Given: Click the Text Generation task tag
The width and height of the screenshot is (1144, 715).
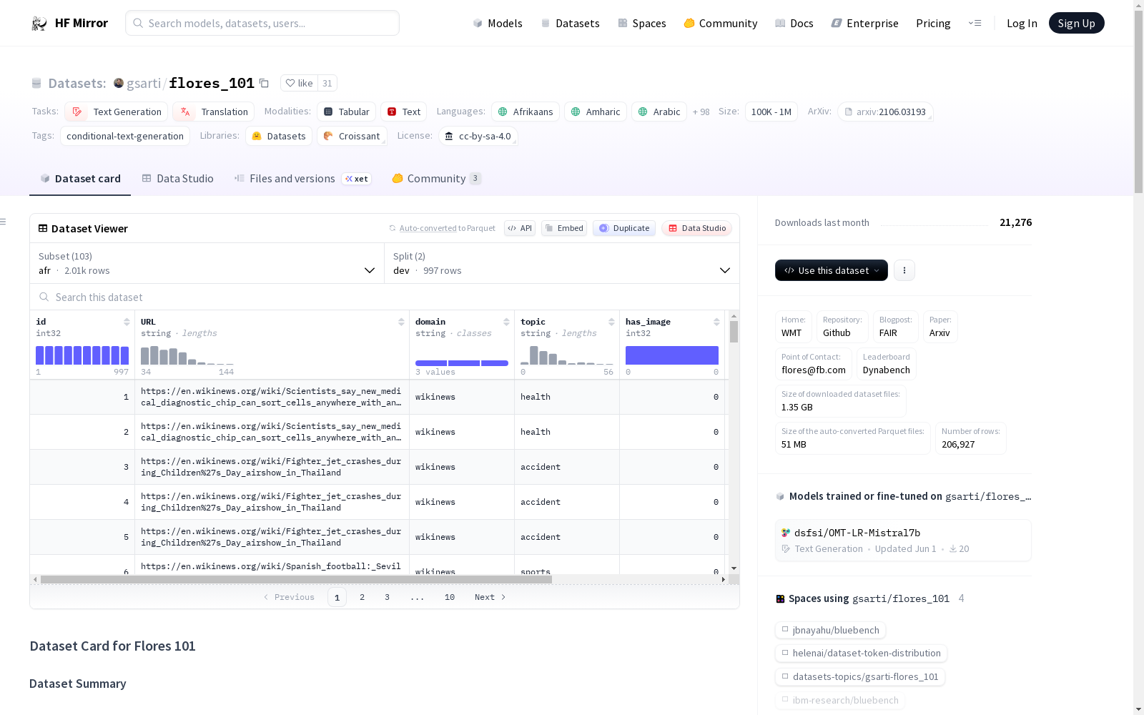Looking at the screenshot, I should point(117,112).
